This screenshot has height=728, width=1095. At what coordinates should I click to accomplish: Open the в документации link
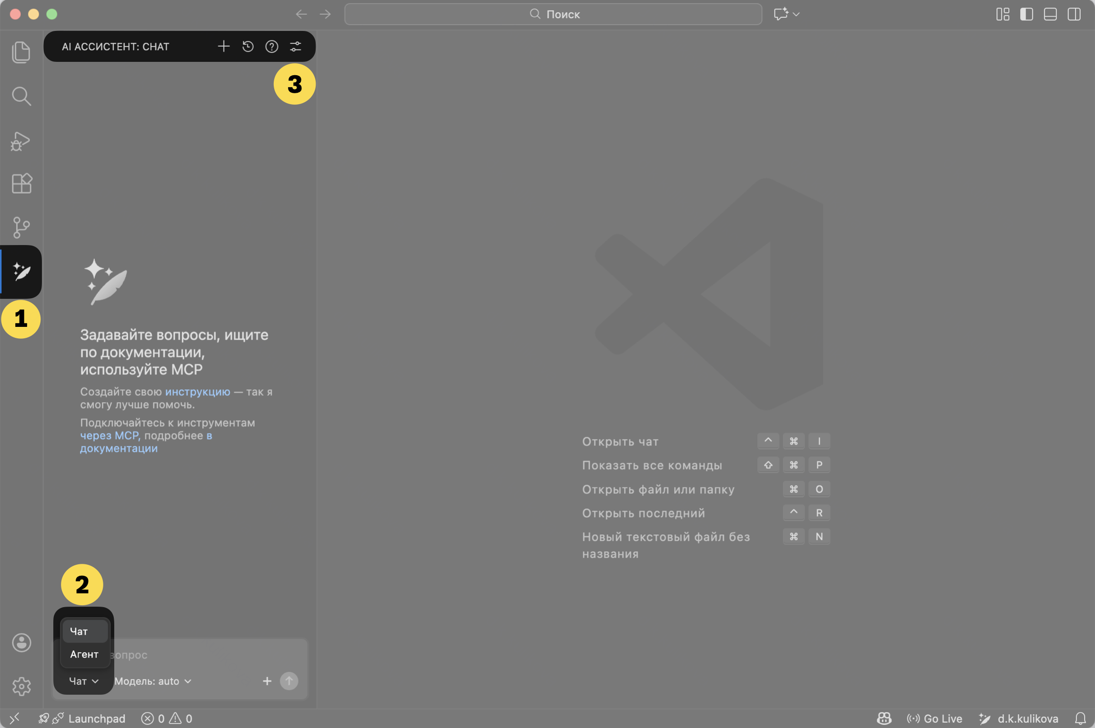click(146, 442)
